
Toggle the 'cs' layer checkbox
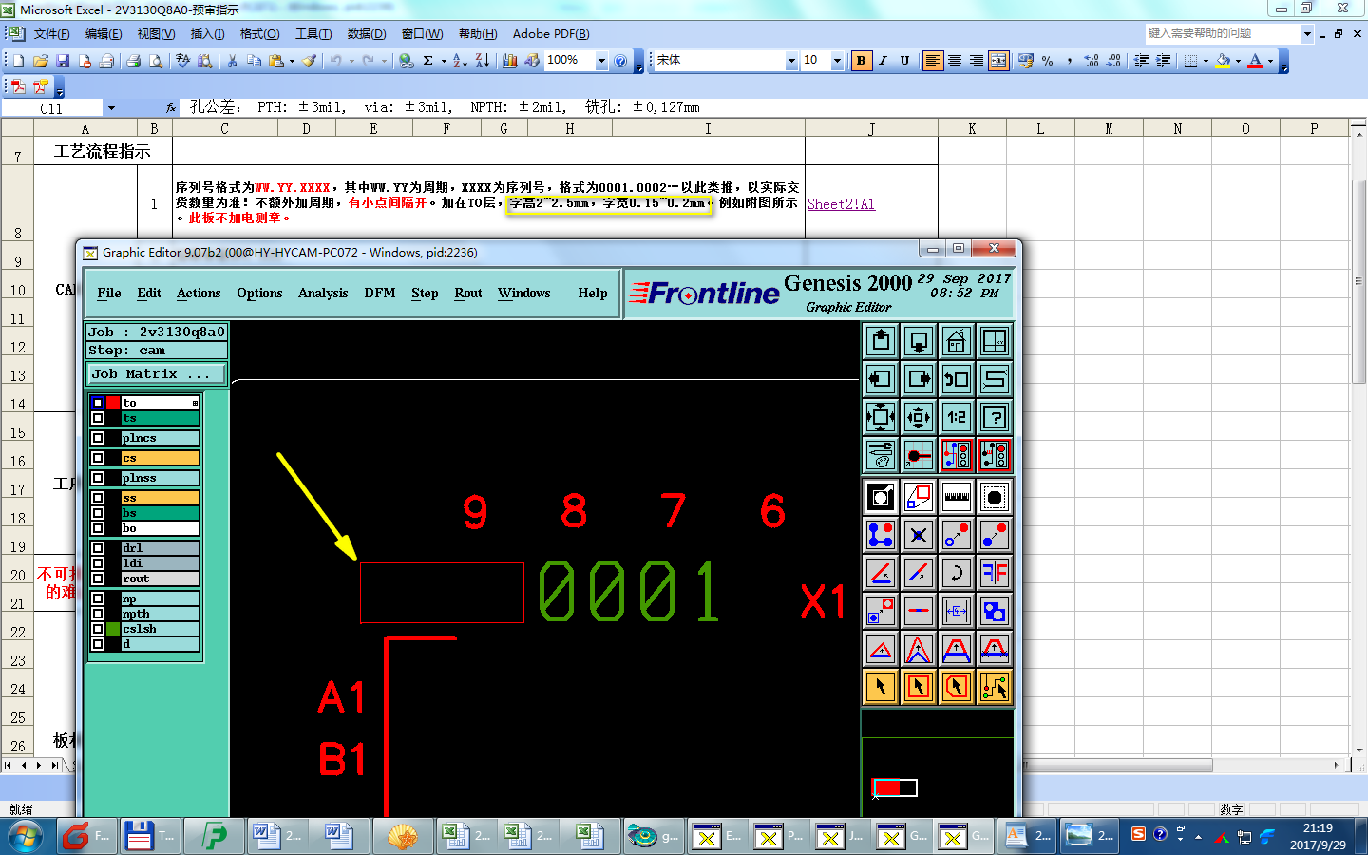click(98, 458)
